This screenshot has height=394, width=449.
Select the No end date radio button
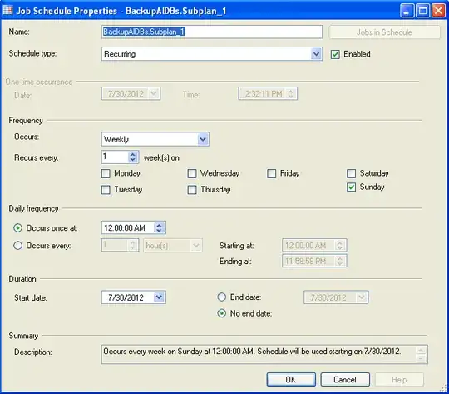pos(222,313)
